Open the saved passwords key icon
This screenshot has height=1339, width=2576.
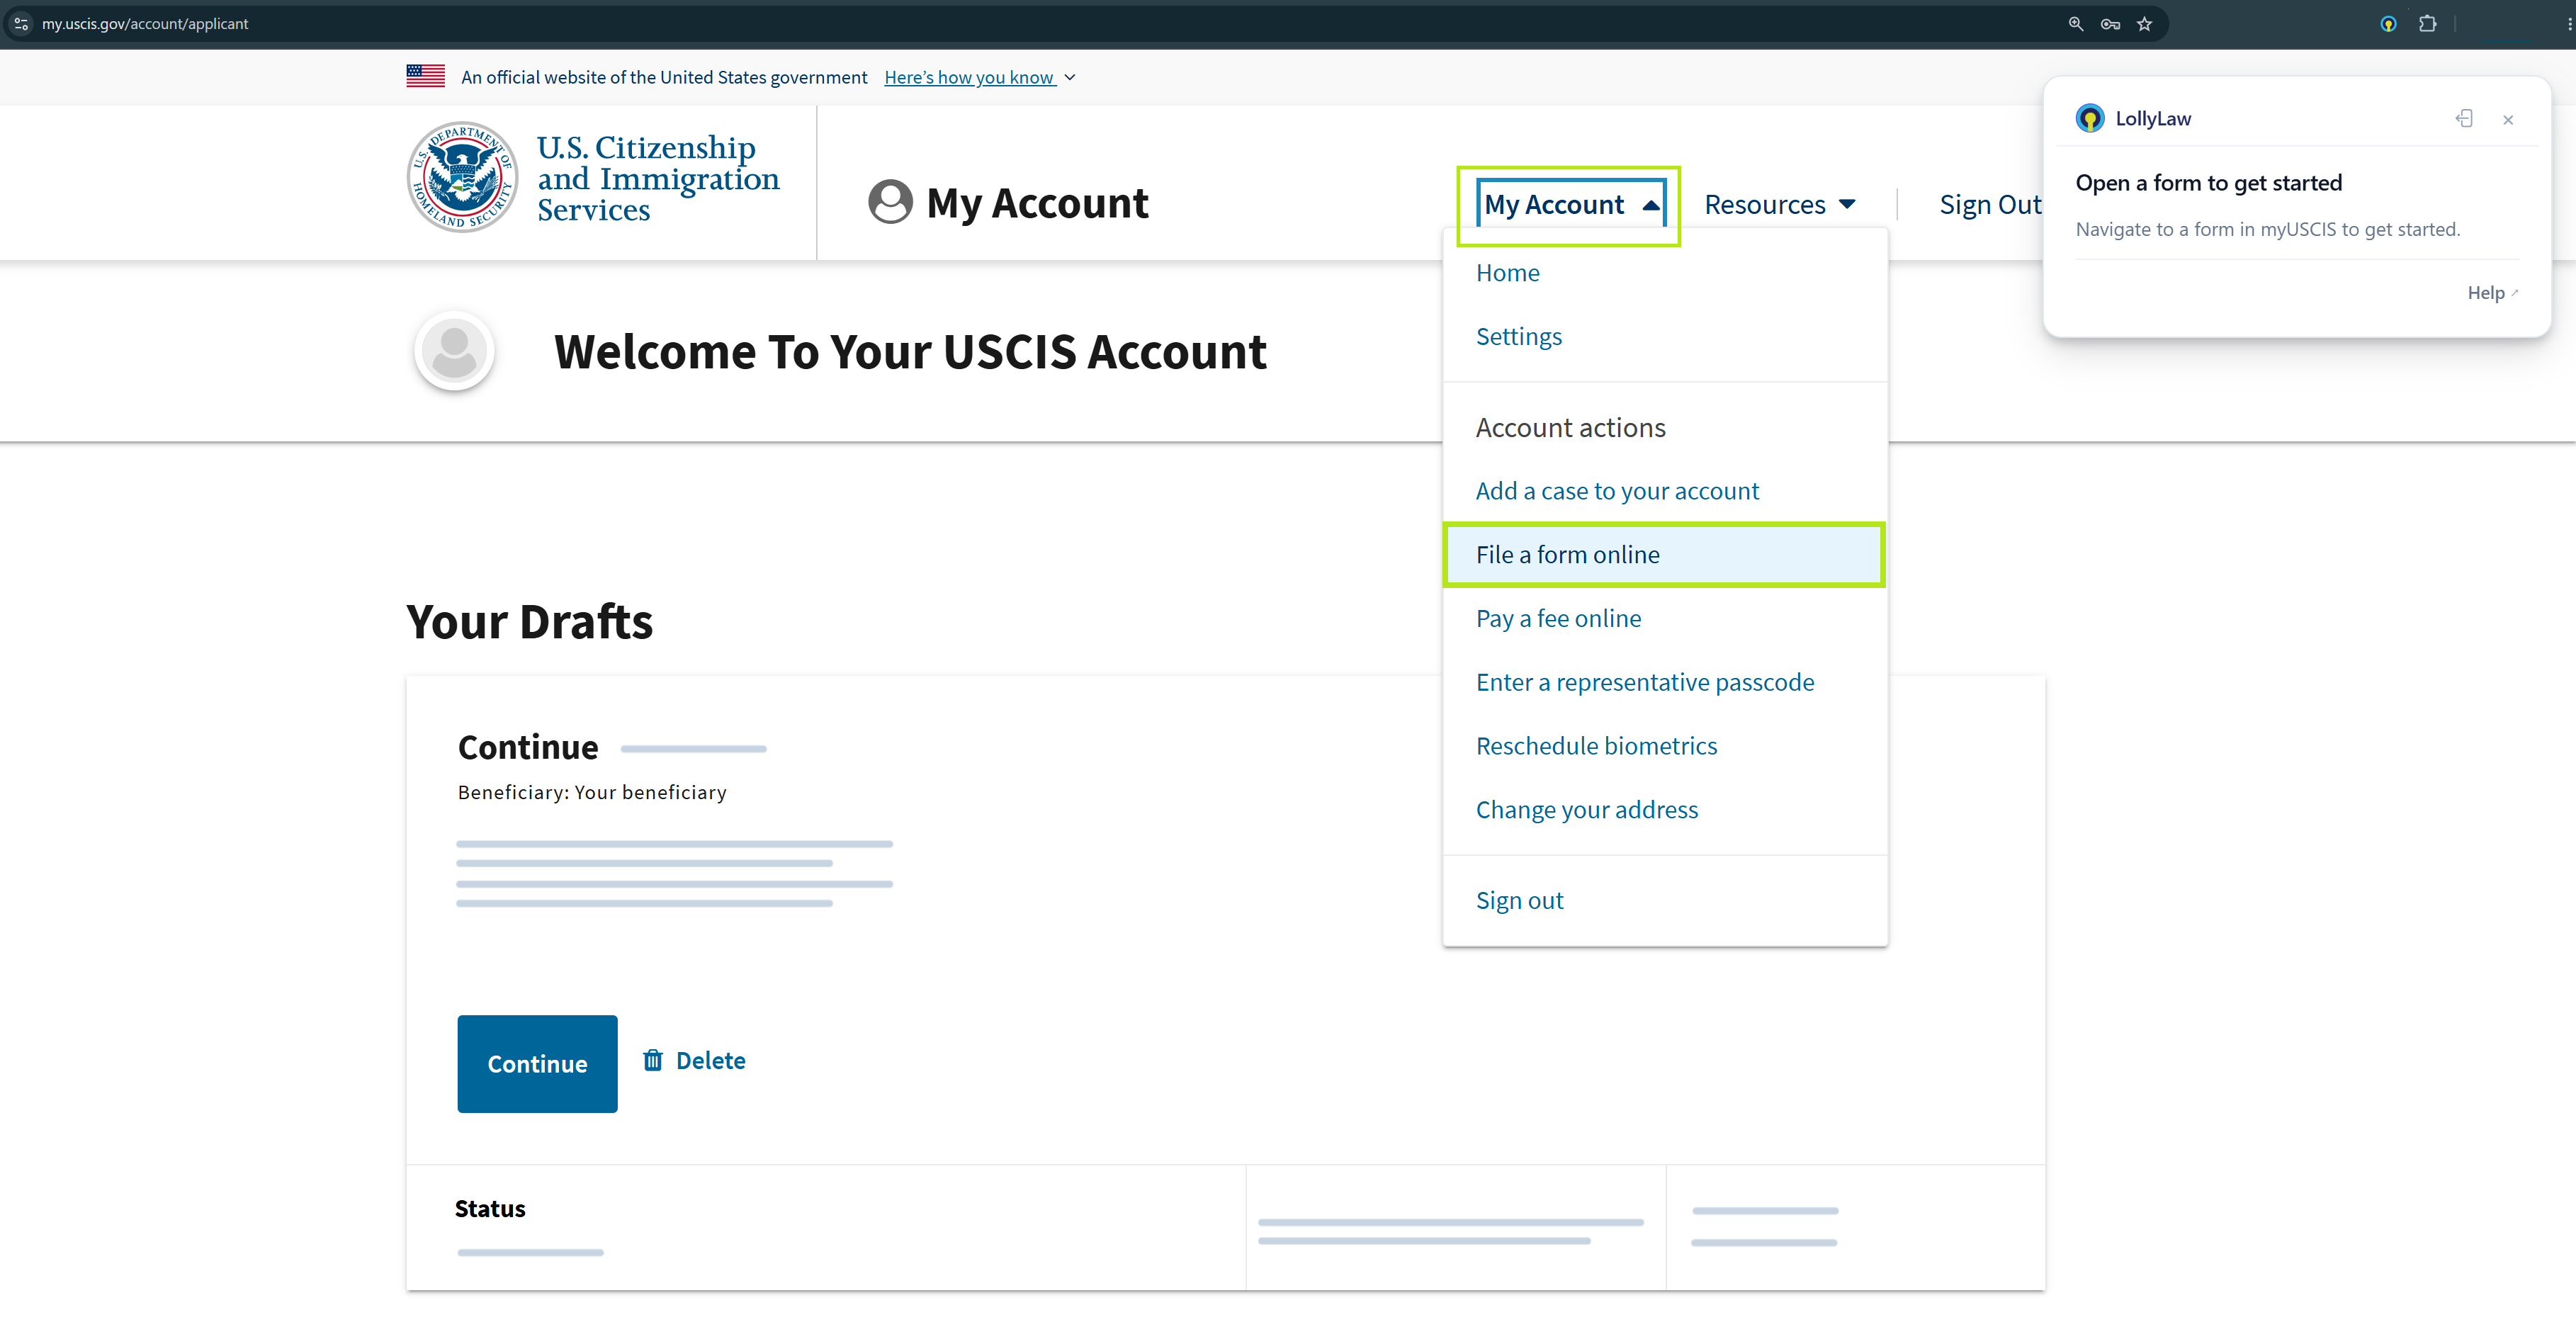2110,24
